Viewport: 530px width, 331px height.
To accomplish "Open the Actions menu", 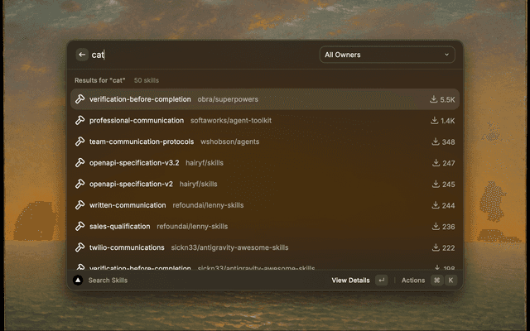I will [x=412, y=281].
